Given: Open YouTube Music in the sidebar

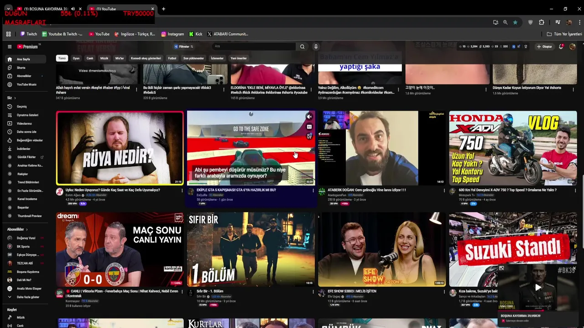Looking at the screenshot, I should (x=26, y=84).
